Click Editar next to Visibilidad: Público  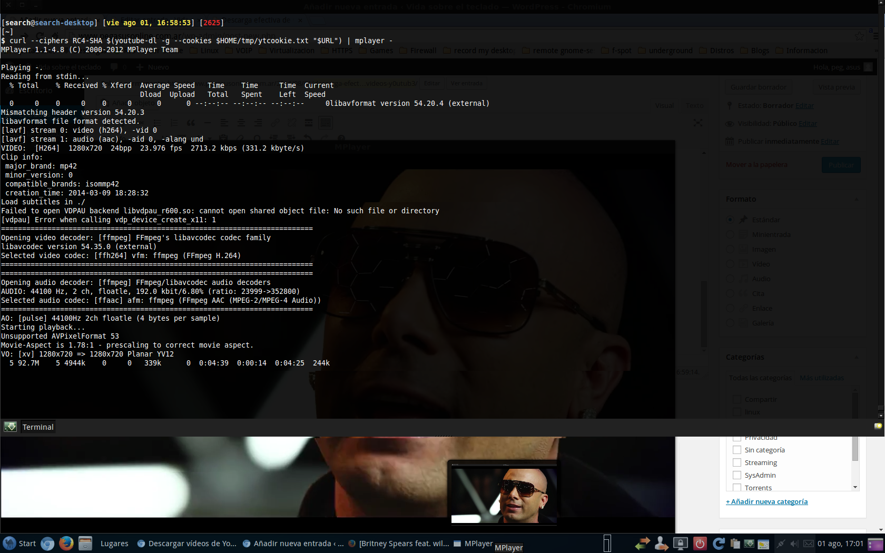pos(808,124)
